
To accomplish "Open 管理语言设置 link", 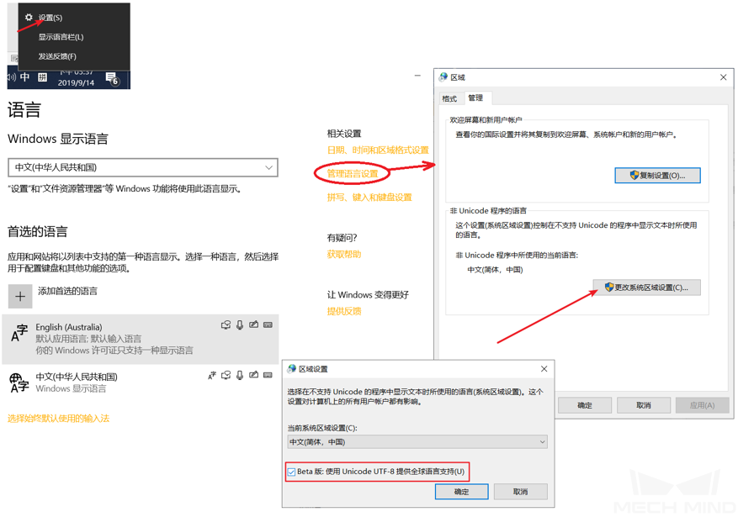I will pyautogui.click(x=353, y=173).
